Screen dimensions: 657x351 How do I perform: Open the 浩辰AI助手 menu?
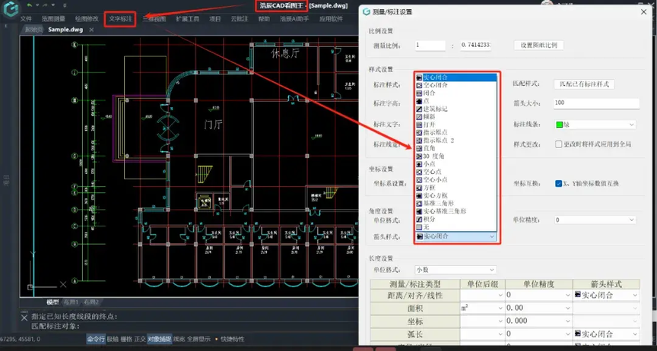click(x=294, y=19)
